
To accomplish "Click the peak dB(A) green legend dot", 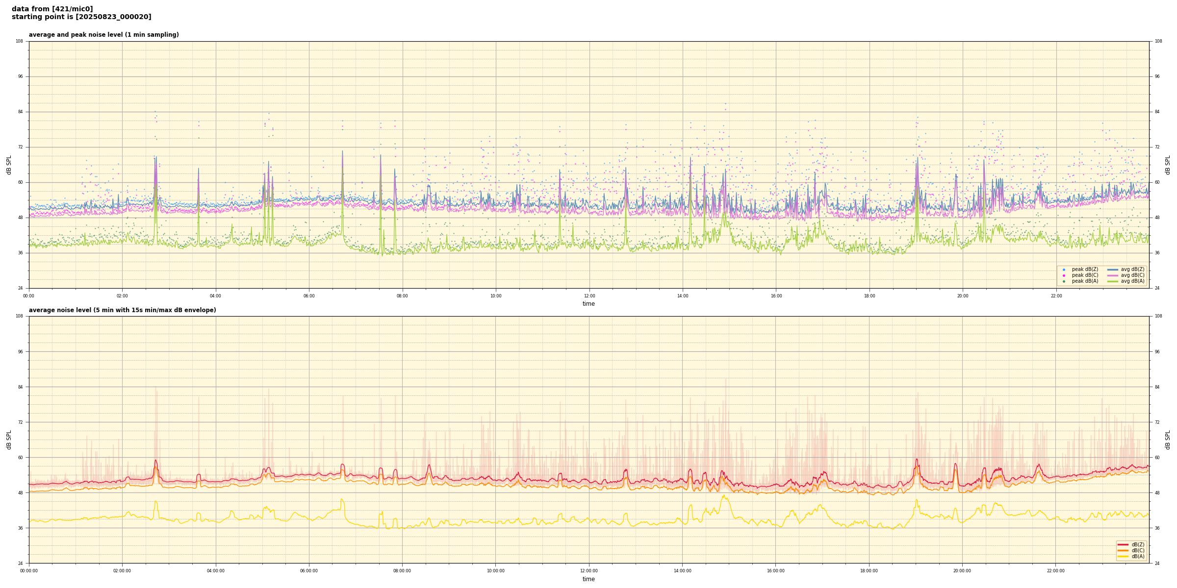I will click(x=1064, y=281).
